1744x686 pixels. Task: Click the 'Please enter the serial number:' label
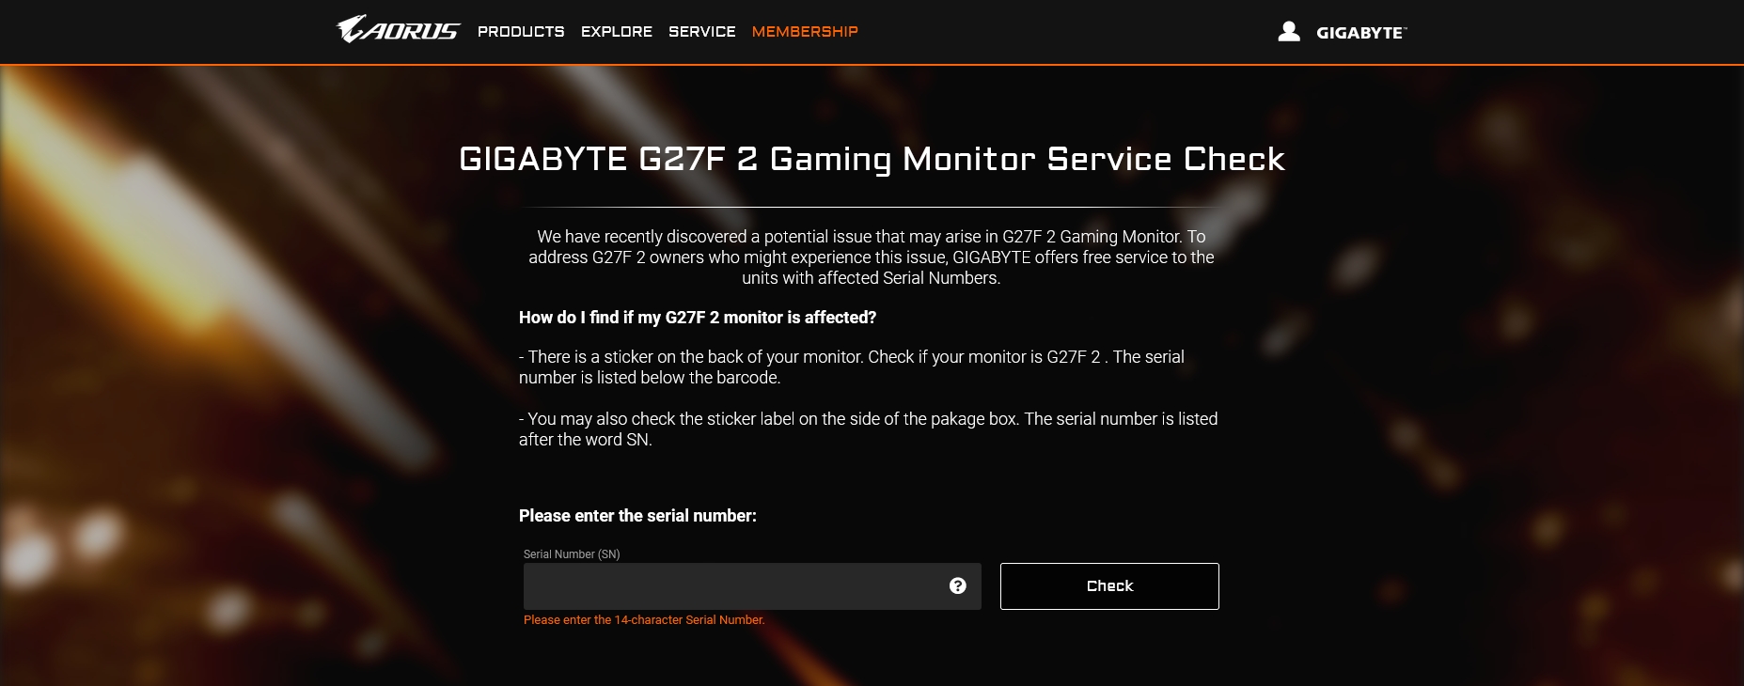[x=637, y=516]
